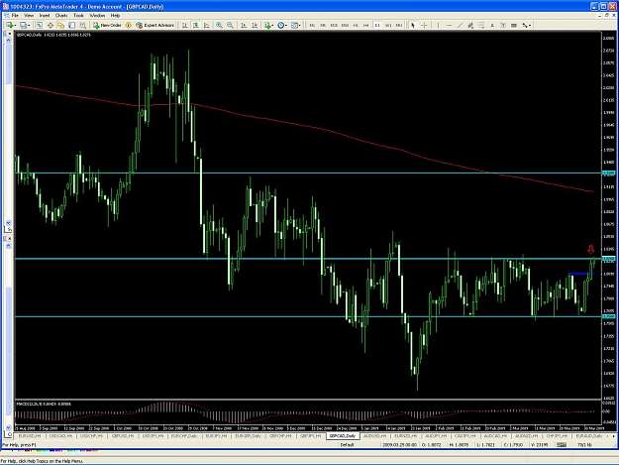Open the Profiles toolbar icon
The height and width of the screenshot is (465, 619).
coord(25,25)
